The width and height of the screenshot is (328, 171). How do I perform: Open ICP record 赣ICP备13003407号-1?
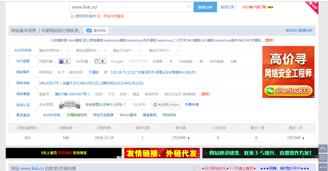coord(73,94)
